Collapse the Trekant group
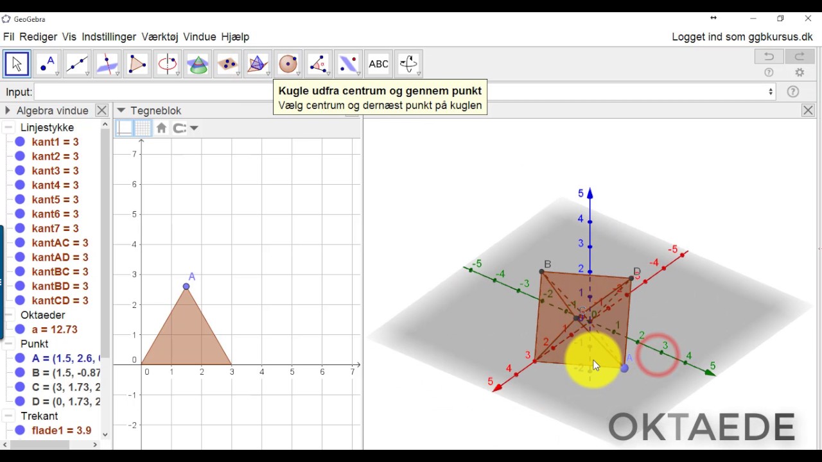The image size is (822, 462). coord(9,416)
